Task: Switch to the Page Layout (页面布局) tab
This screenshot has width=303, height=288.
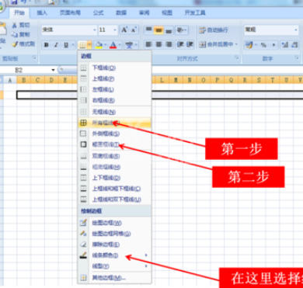Action: pyautogui.click(x=70, y=12)
